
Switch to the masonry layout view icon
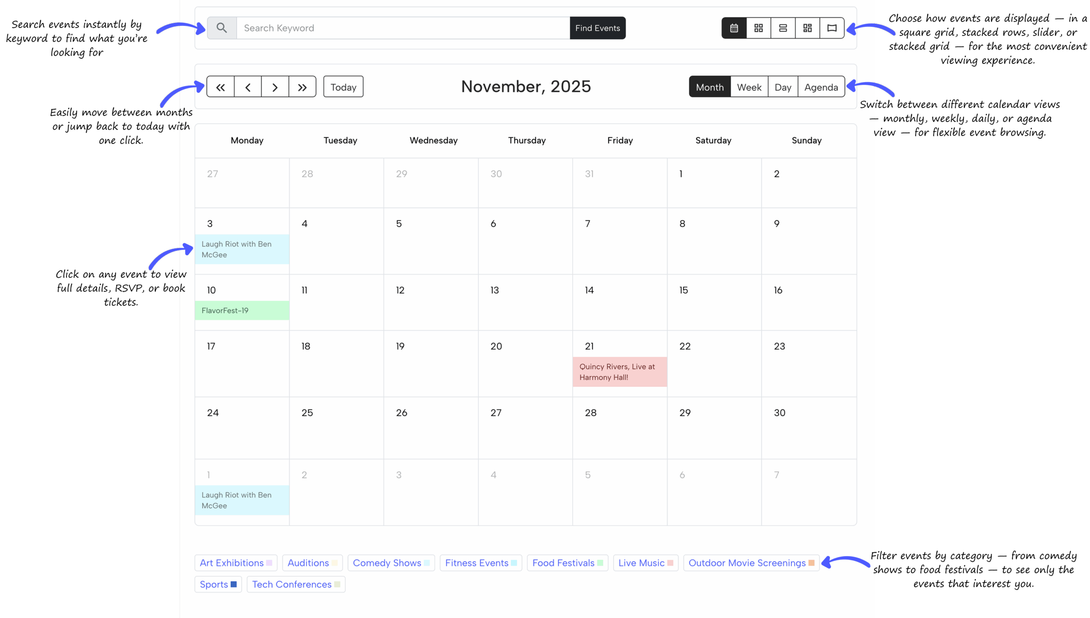tap(807, 28)
